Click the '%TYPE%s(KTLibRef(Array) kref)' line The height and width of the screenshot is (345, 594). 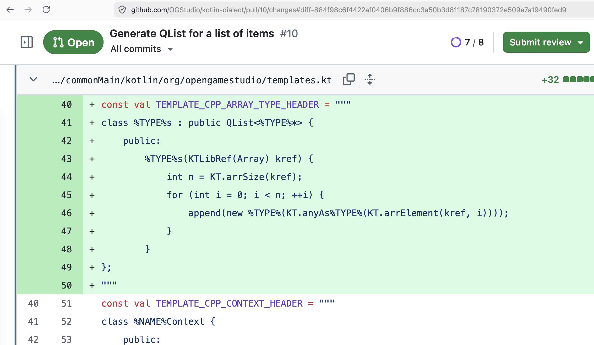coord(229,159)
